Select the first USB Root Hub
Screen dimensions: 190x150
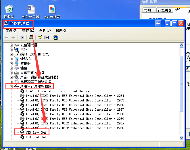coord(36,132)
